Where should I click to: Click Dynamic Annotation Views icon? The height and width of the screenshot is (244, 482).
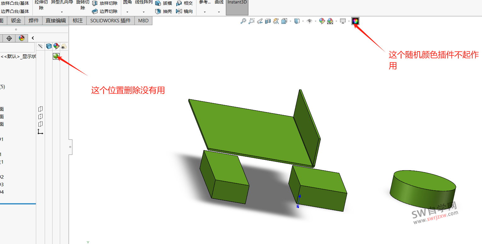[x=276, y=21]
